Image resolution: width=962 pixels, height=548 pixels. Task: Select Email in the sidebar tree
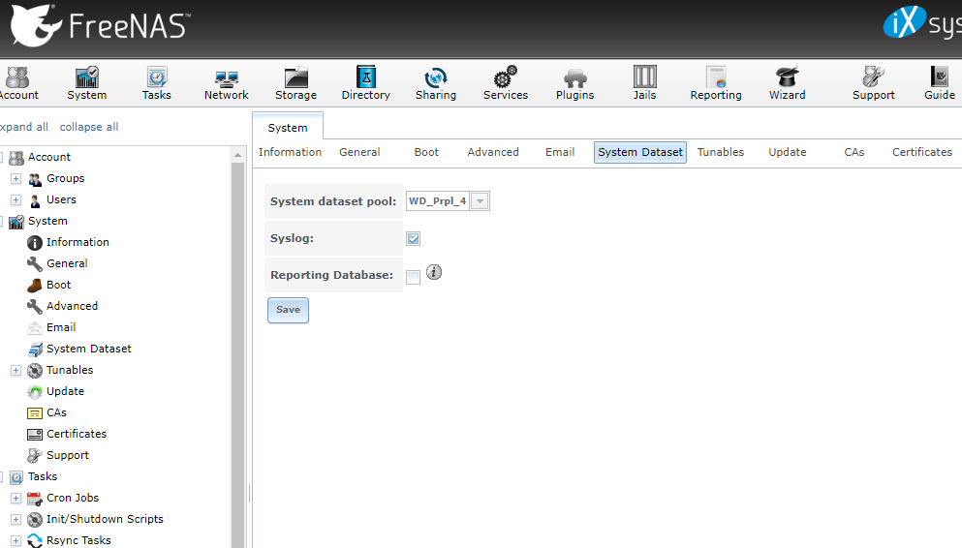61,327
